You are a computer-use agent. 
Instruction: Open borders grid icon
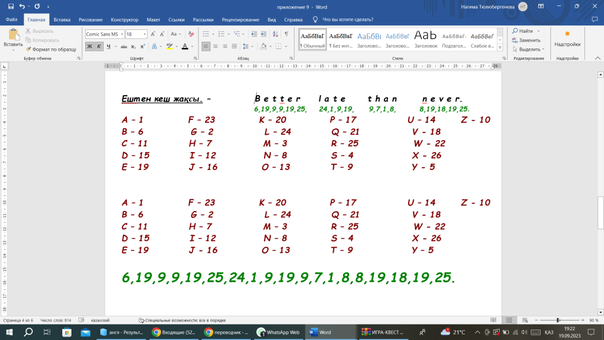point(278,46)
